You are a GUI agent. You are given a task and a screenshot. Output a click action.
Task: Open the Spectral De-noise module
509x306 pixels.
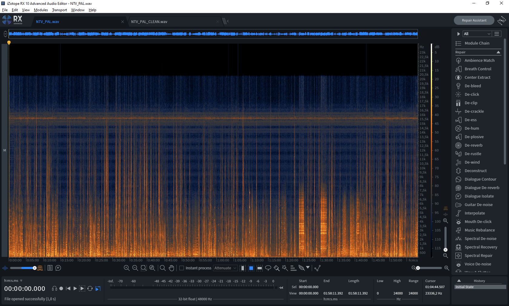tap(479, 239)
